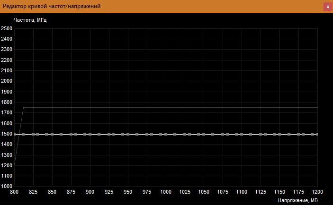Select the curve point at 1025 mV
Image resolution: width=333 pixels, height=205 pixels.
point(185,134)
